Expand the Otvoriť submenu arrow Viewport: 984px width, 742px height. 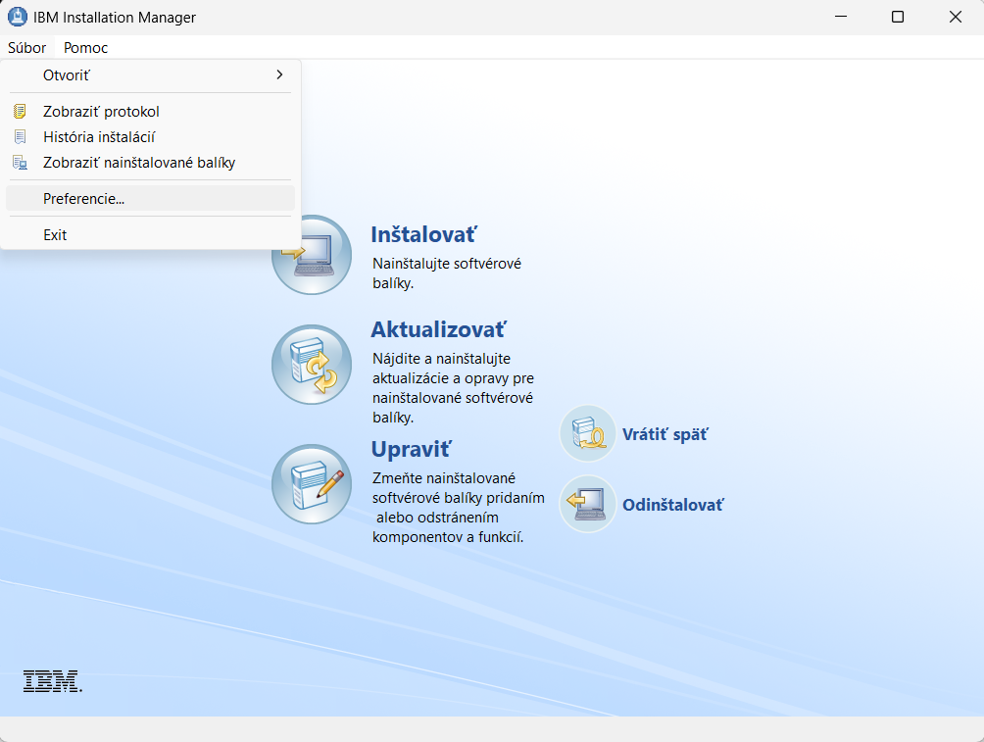[279, 74]
